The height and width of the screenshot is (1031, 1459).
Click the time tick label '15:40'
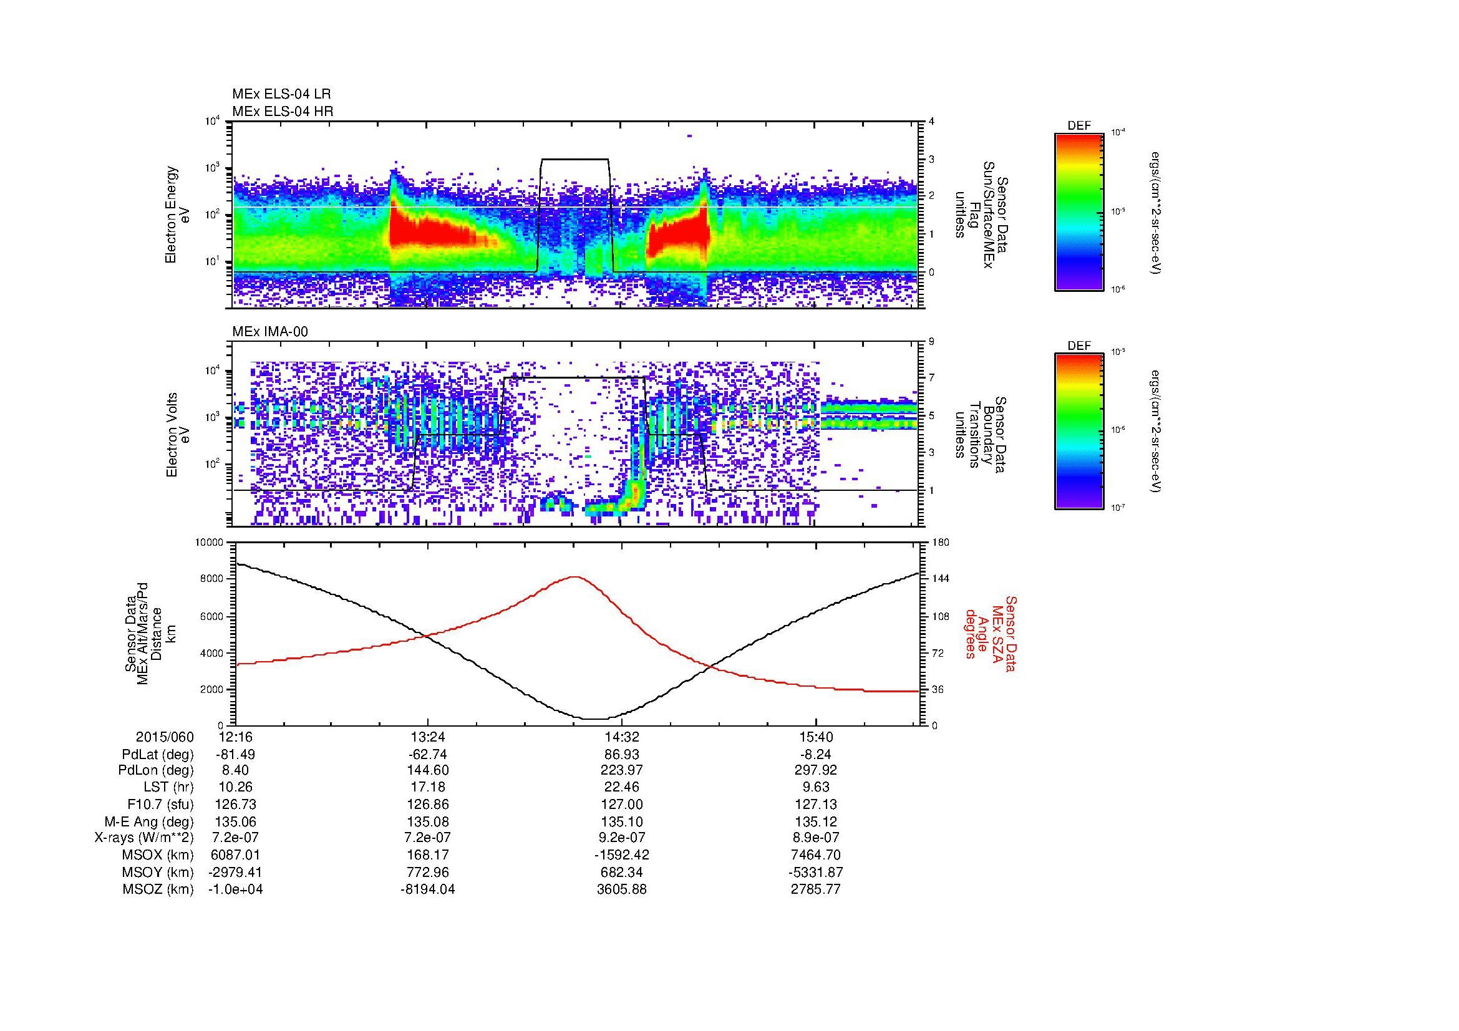coord(816,737)
